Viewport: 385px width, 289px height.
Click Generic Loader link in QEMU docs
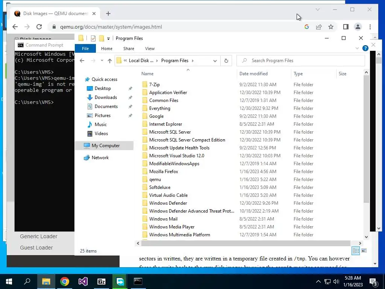pyautogui.click(x=39, y=236)
